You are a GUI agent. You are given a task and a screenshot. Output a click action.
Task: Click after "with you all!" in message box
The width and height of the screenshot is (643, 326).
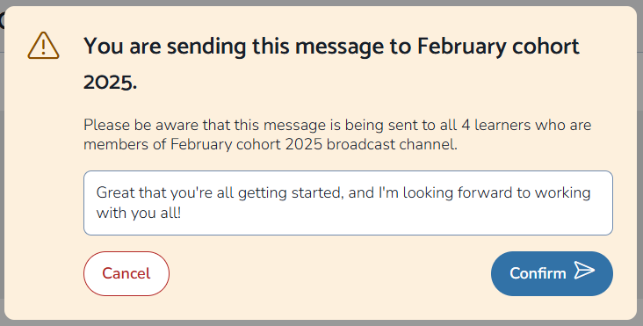click(183, 214)
